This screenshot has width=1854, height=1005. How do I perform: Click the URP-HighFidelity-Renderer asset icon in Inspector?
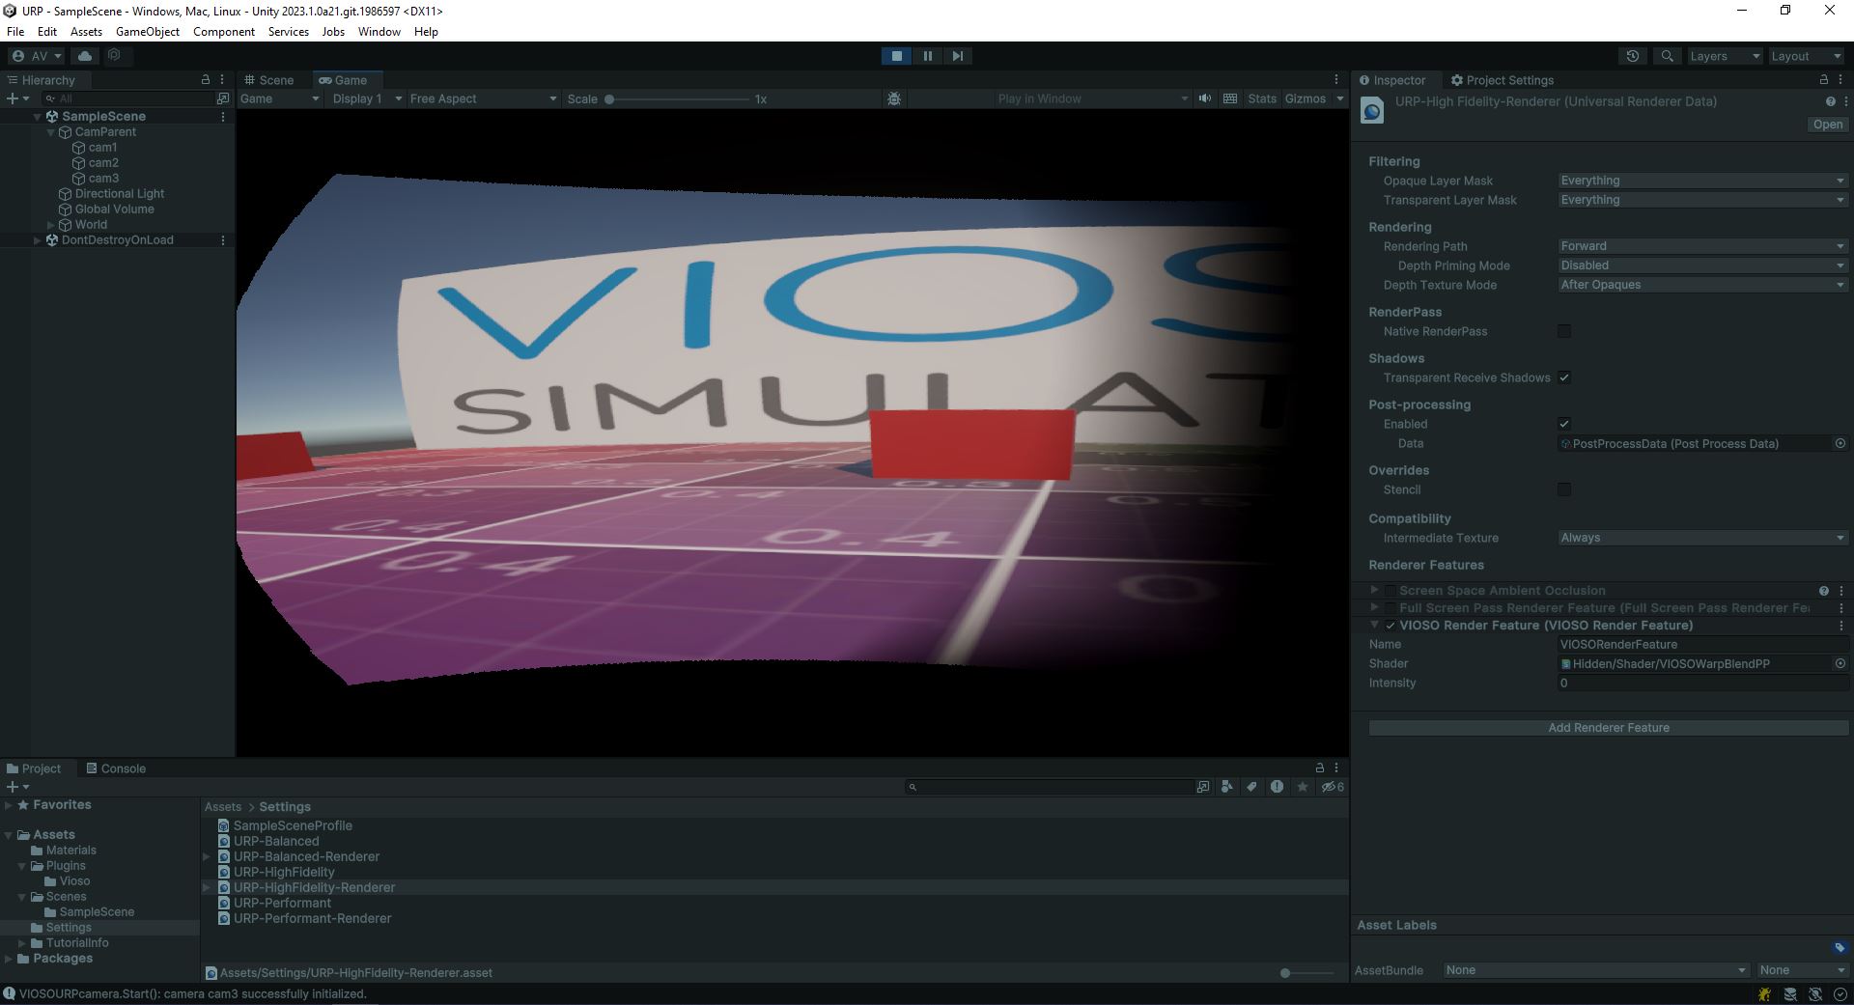1372,111
